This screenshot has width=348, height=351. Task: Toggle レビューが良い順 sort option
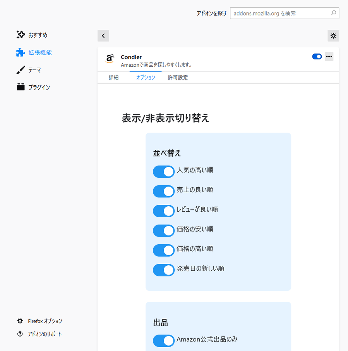(x=164, y=211)
